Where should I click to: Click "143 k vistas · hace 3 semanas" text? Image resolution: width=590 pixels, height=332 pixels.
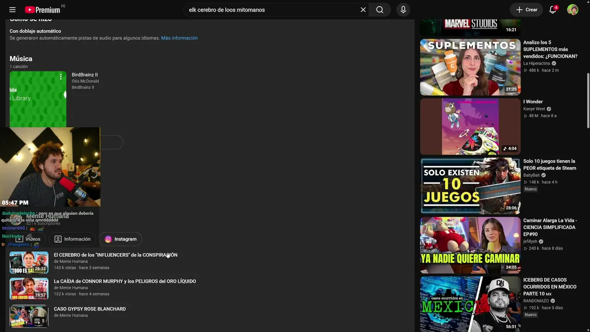82,268
